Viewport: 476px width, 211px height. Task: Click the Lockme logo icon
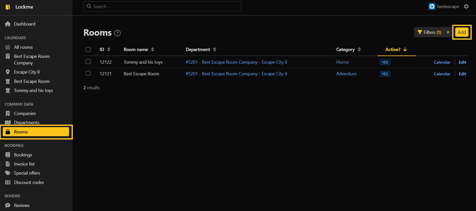8,7
